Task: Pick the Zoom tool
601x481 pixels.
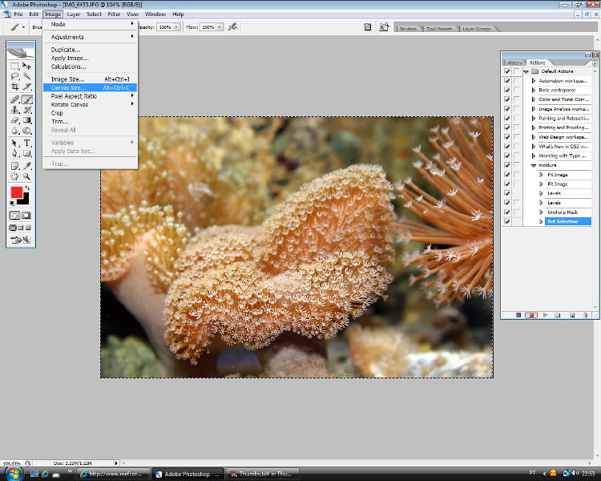Action: [x=27, y=176]
